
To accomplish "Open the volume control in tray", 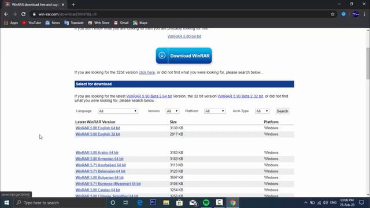I will (x=325, y=203).
